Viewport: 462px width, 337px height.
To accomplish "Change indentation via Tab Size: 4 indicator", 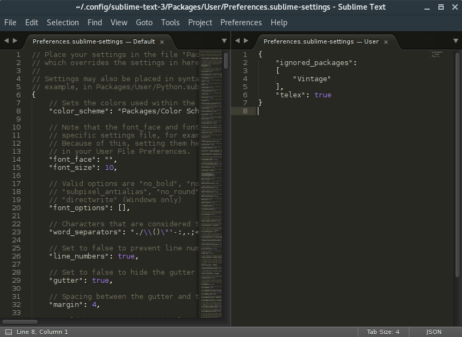I will pos(383,332).
